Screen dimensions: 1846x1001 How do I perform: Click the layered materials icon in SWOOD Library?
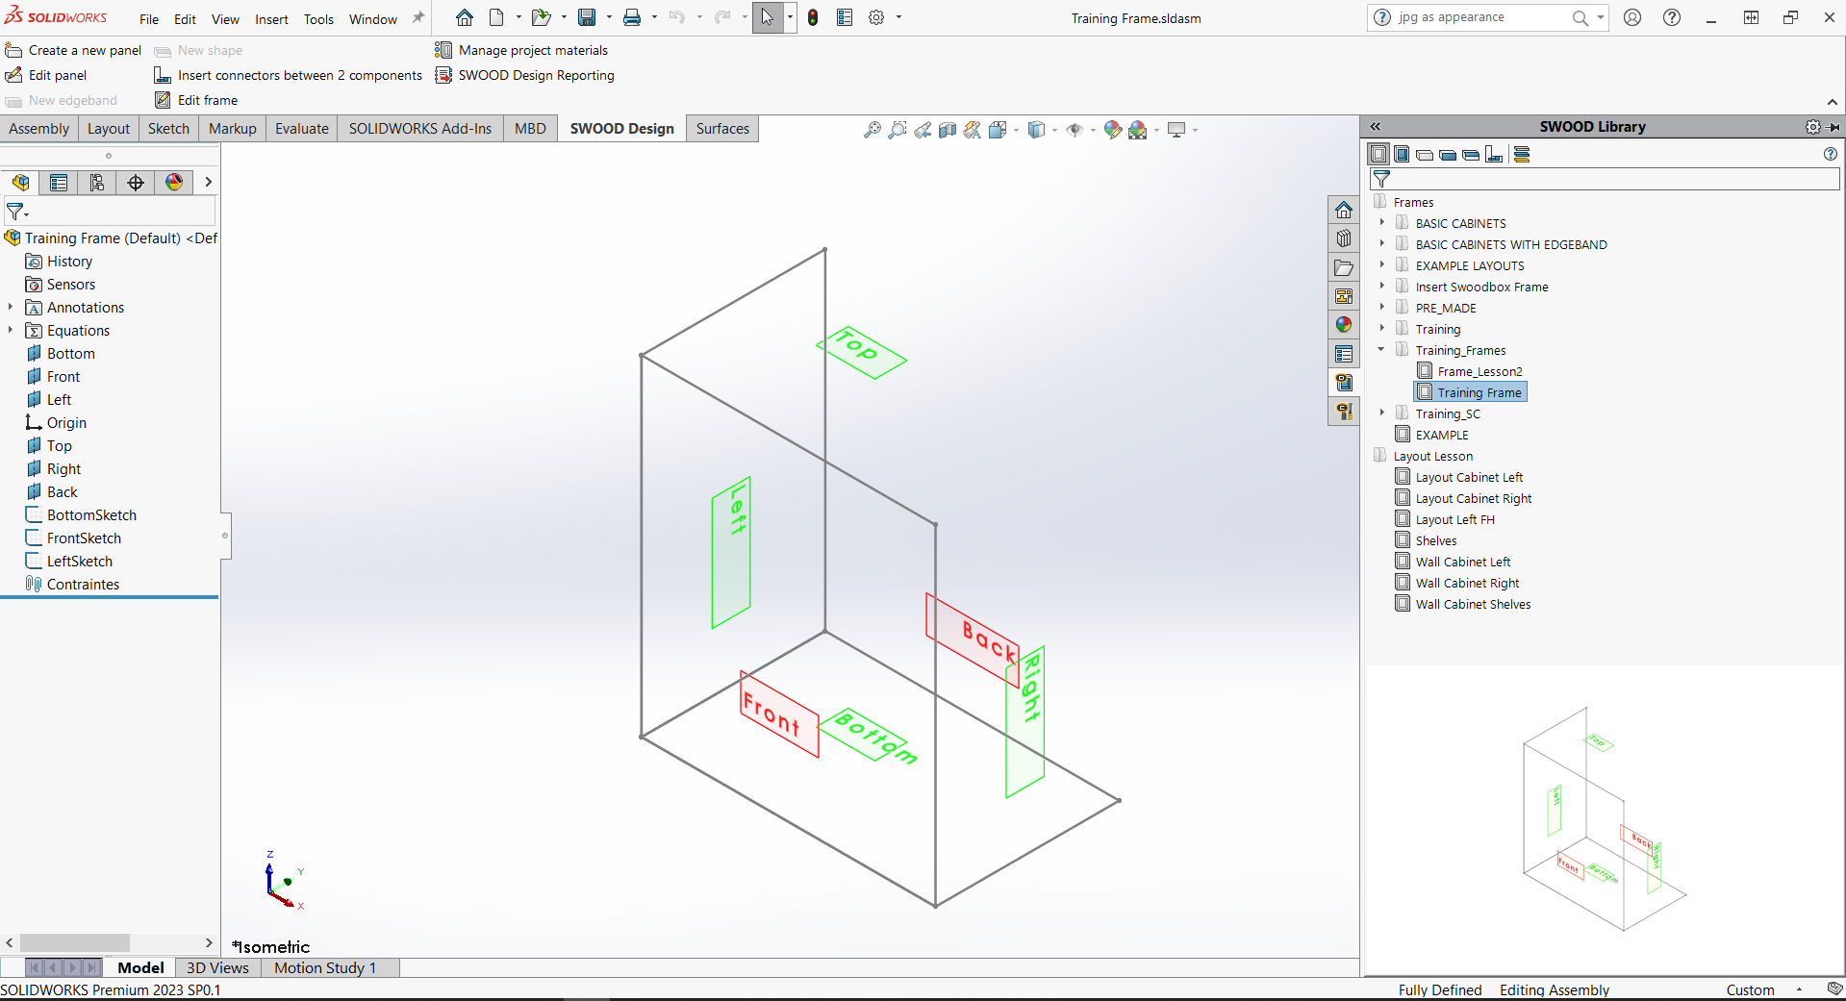click(1522, 154)
